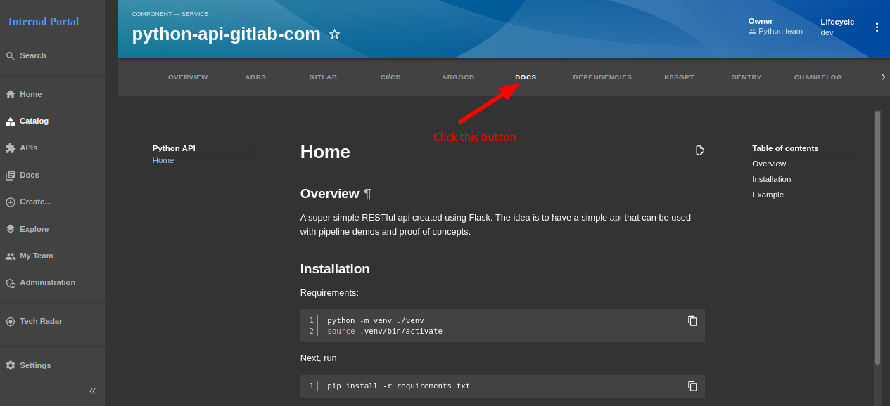Viewport: 890px width, 406px height.
Task: Open the three-dot more options menu
Action: pyautogui.click(x=877, y=27)
